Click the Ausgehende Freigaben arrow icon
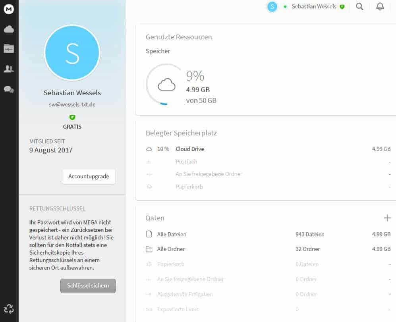This screenshot has height=322, width=396. 149,294
